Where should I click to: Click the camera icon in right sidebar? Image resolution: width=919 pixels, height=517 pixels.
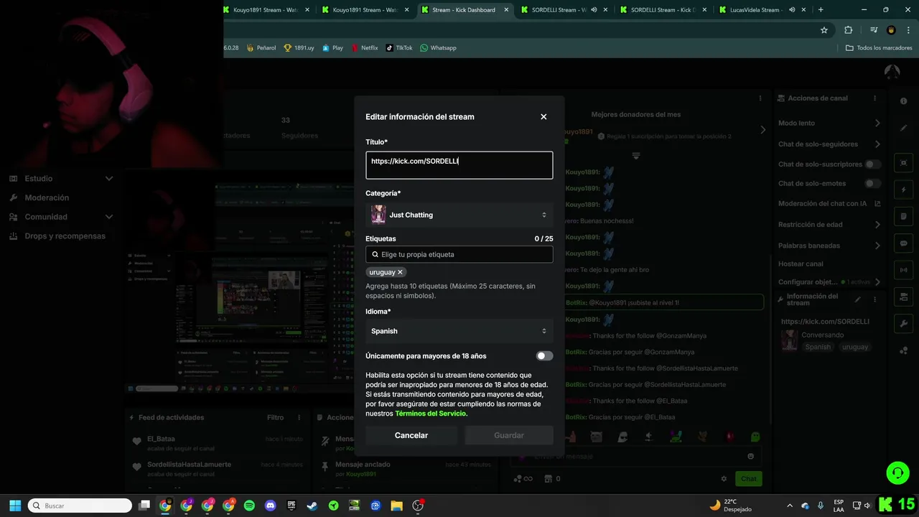pyautogui.click(x=904, y=297)
